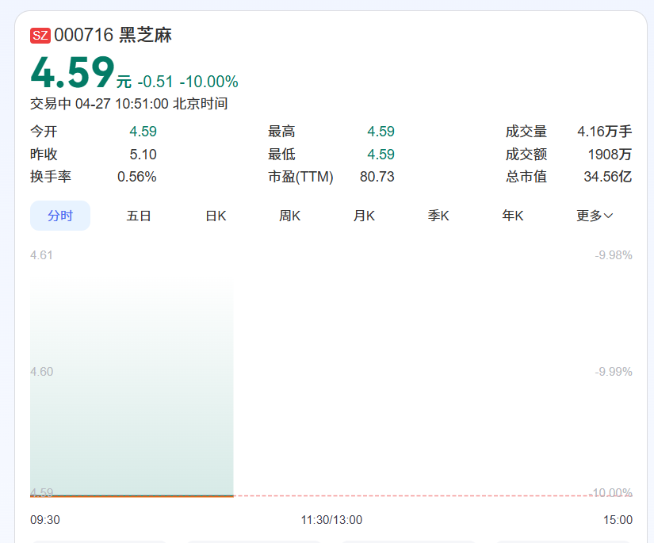Open the 日K daily candlestick tab
Viewport: 654px width, 543px height.
(216, 216)
